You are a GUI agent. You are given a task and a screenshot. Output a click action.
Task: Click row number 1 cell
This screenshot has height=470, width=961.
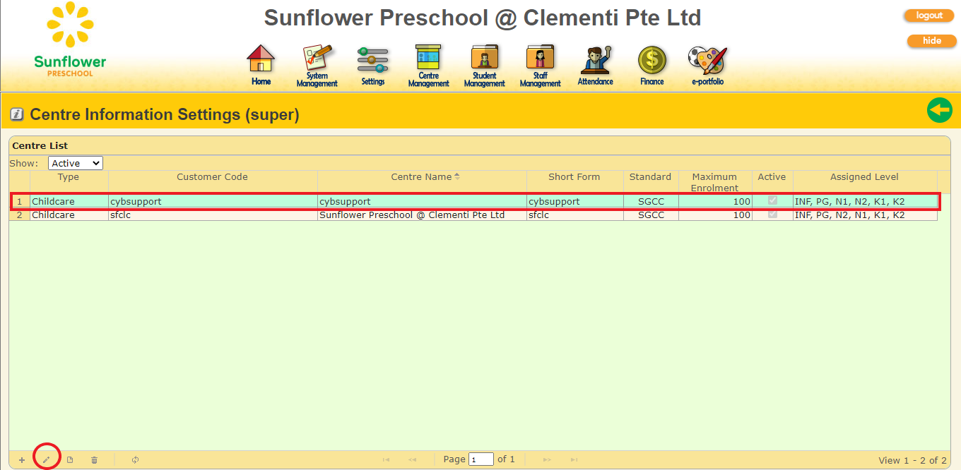(x=20, y=201)
